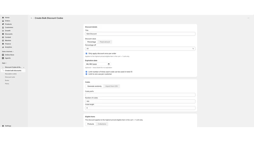Viewport: 254px width, 142px height.
Task: Click the Products tag icon
Action: click(x=3, y=24)
